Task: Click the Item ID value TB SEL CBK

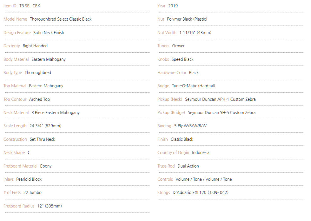Action: click(x=30, y=6)
